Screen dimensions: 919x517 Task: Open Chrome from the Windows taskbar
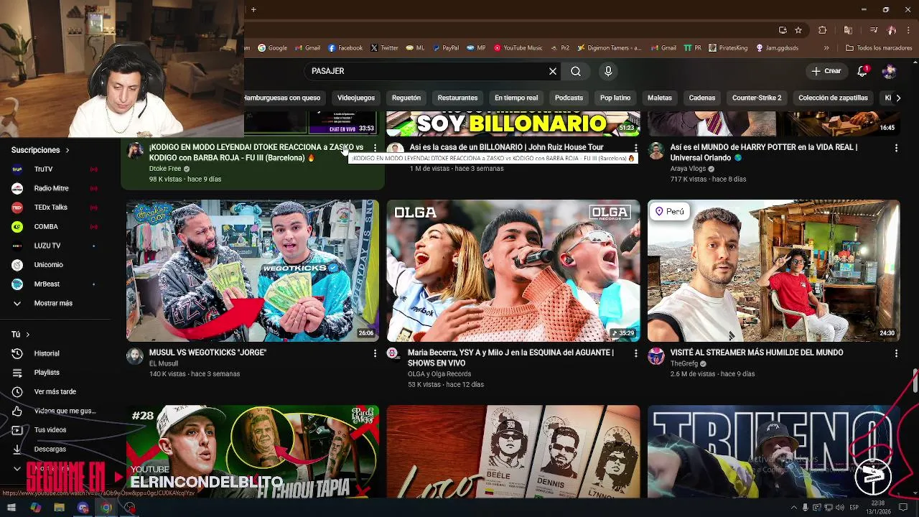(x=106, y=508)
